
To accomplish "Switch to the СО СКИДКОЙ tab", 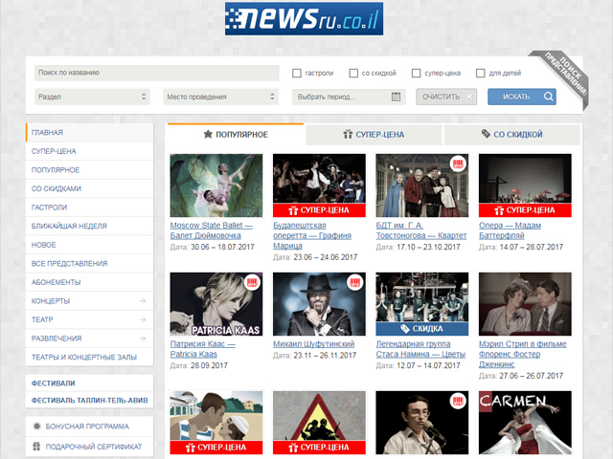I will coord(512,135).
